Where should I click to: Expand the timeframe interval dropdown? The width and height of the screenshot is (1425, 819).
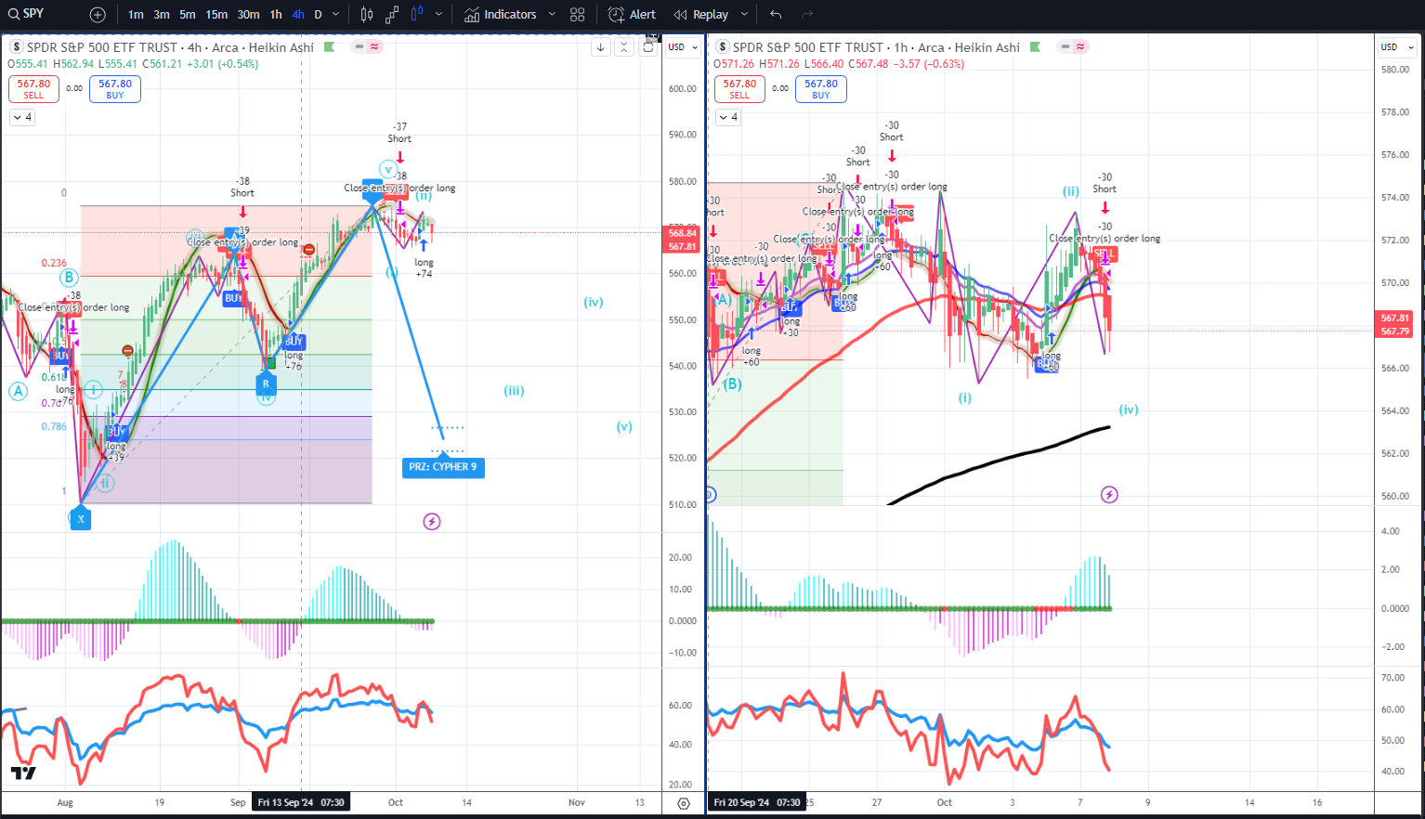336,14
